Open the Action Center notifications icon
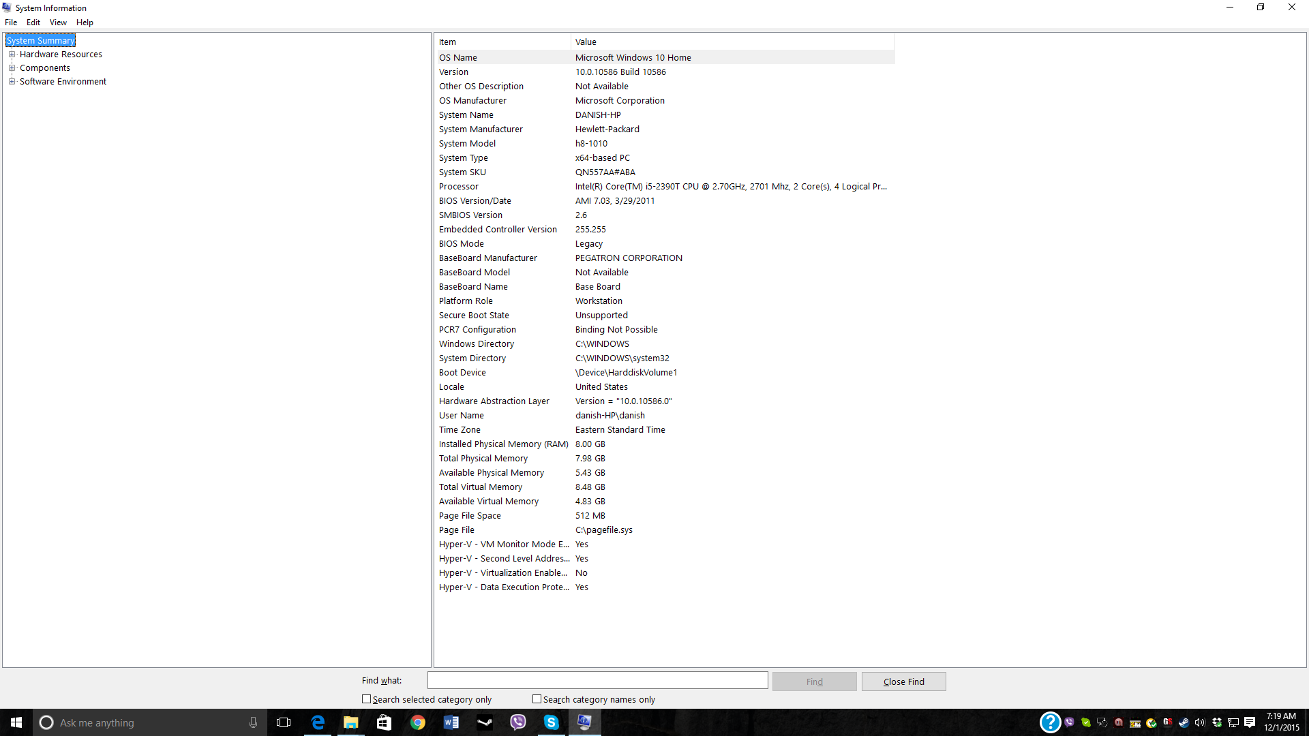This screenshot has height=736, width=1309. click(1250, 722)
